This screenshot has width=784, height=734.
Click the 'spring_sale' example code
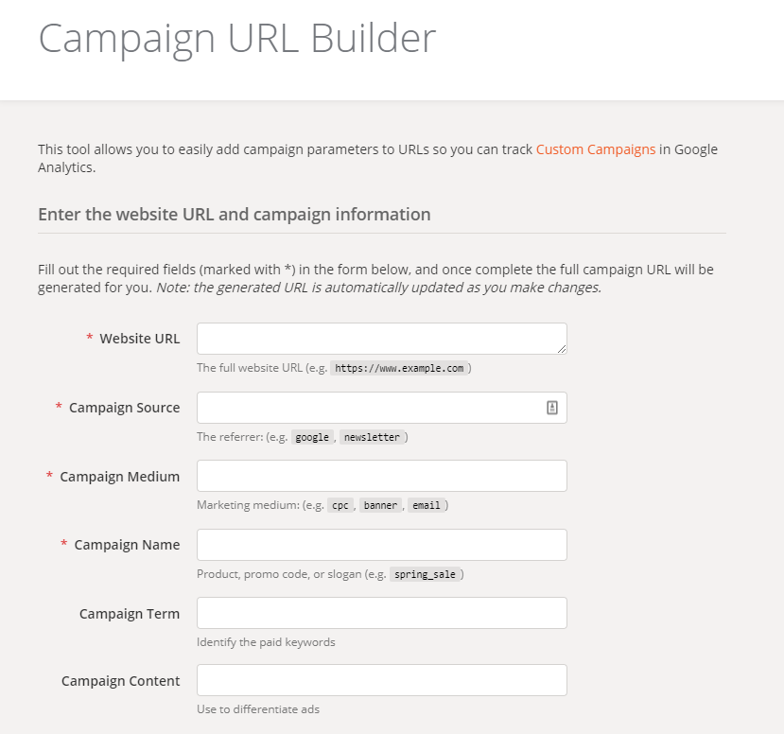coord(425,575)
